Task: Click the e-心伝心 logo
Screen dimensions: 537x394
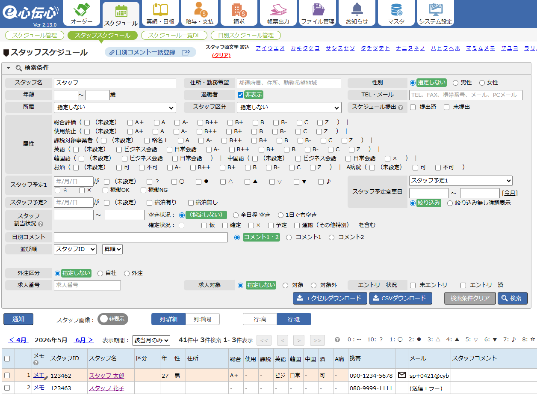Action: click(x=30, y=13)
